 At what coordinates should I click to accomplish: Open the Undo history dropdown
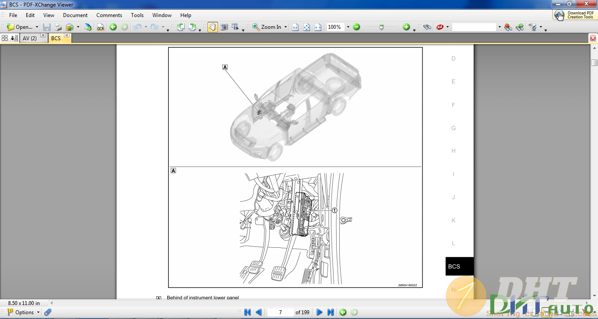point(145,27)
